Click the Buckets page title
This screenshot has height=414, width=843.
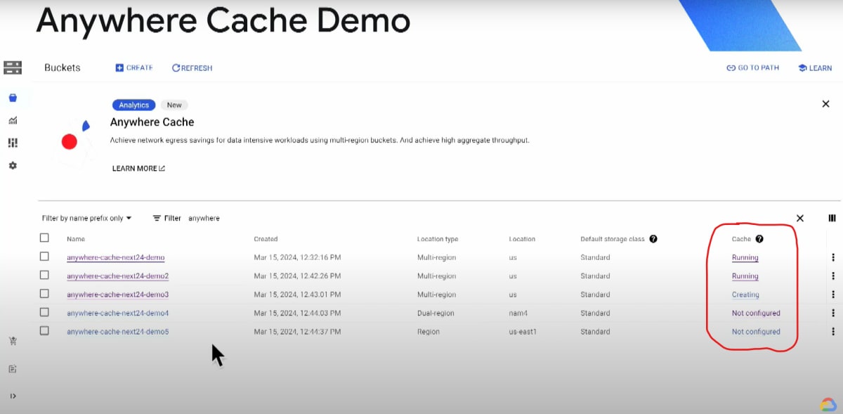coord(63,68)
